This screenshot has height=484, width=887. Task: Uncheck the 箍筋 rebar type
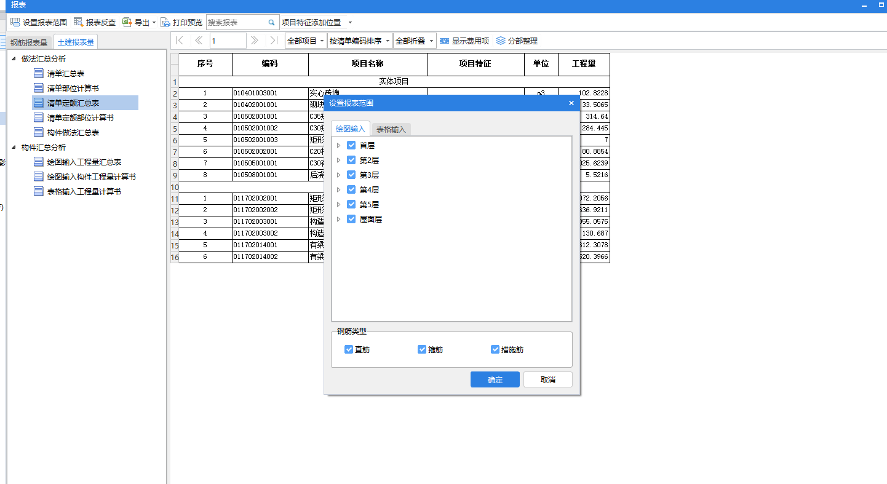(422, 349)
